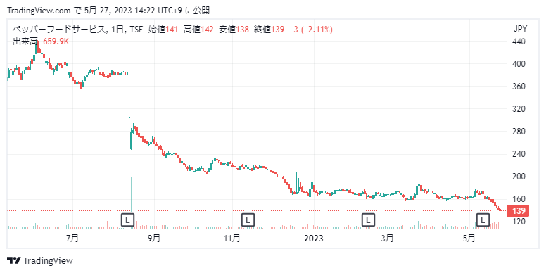The width and height of the screenshot is (546, 273).
Task: Click the 11月 label on time axis
Action: 232,239
